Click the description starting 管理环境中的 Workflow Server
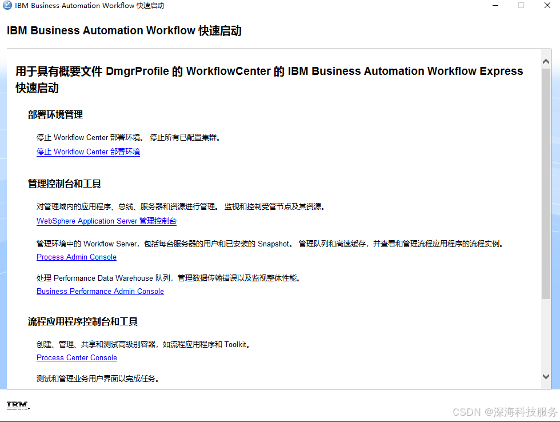The width and height of the screenshot is (560, 422). [271, 244]
